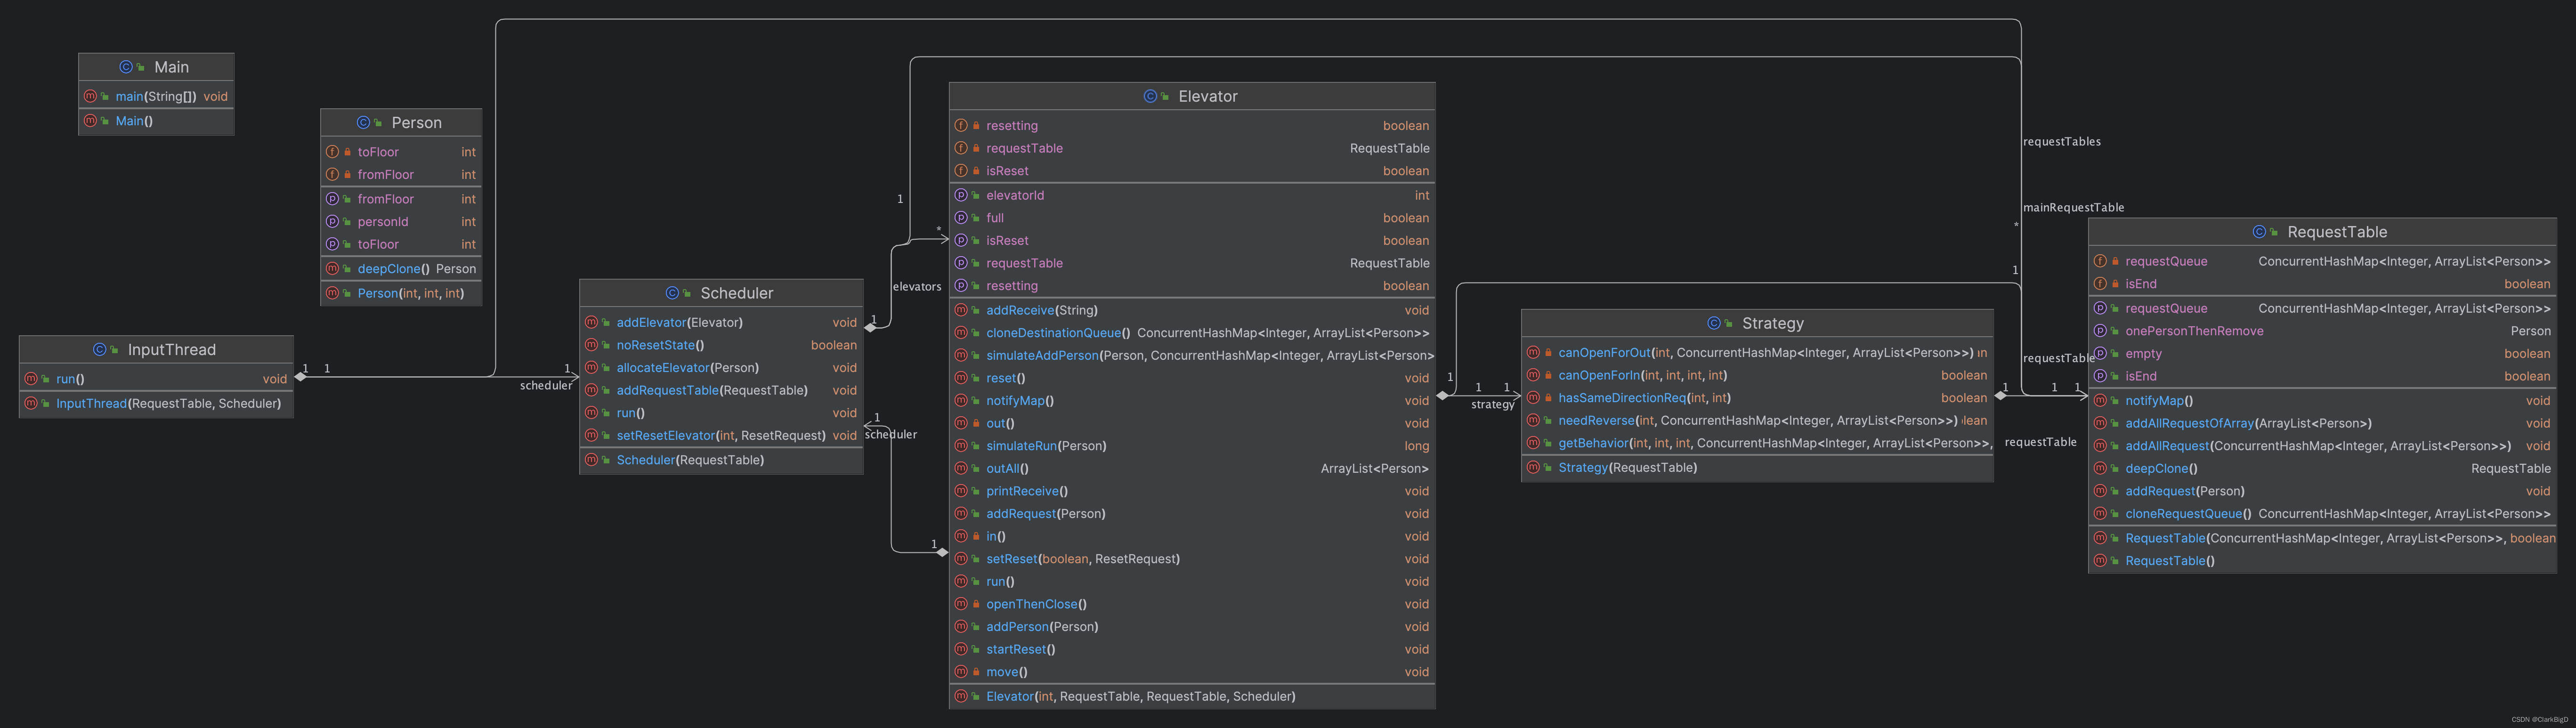The width and height of the screenshot is (2576, 728).
Task: Click the property icon beside empty in RequestTable
Action: 2101,354
